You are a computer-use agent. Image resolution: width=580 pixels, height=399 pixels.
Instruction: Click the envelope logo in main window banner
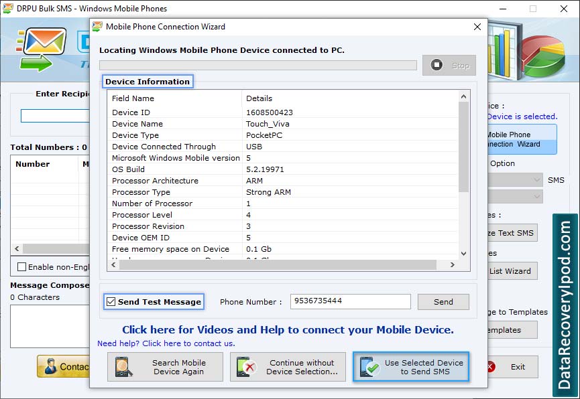[x=42, y=49]
